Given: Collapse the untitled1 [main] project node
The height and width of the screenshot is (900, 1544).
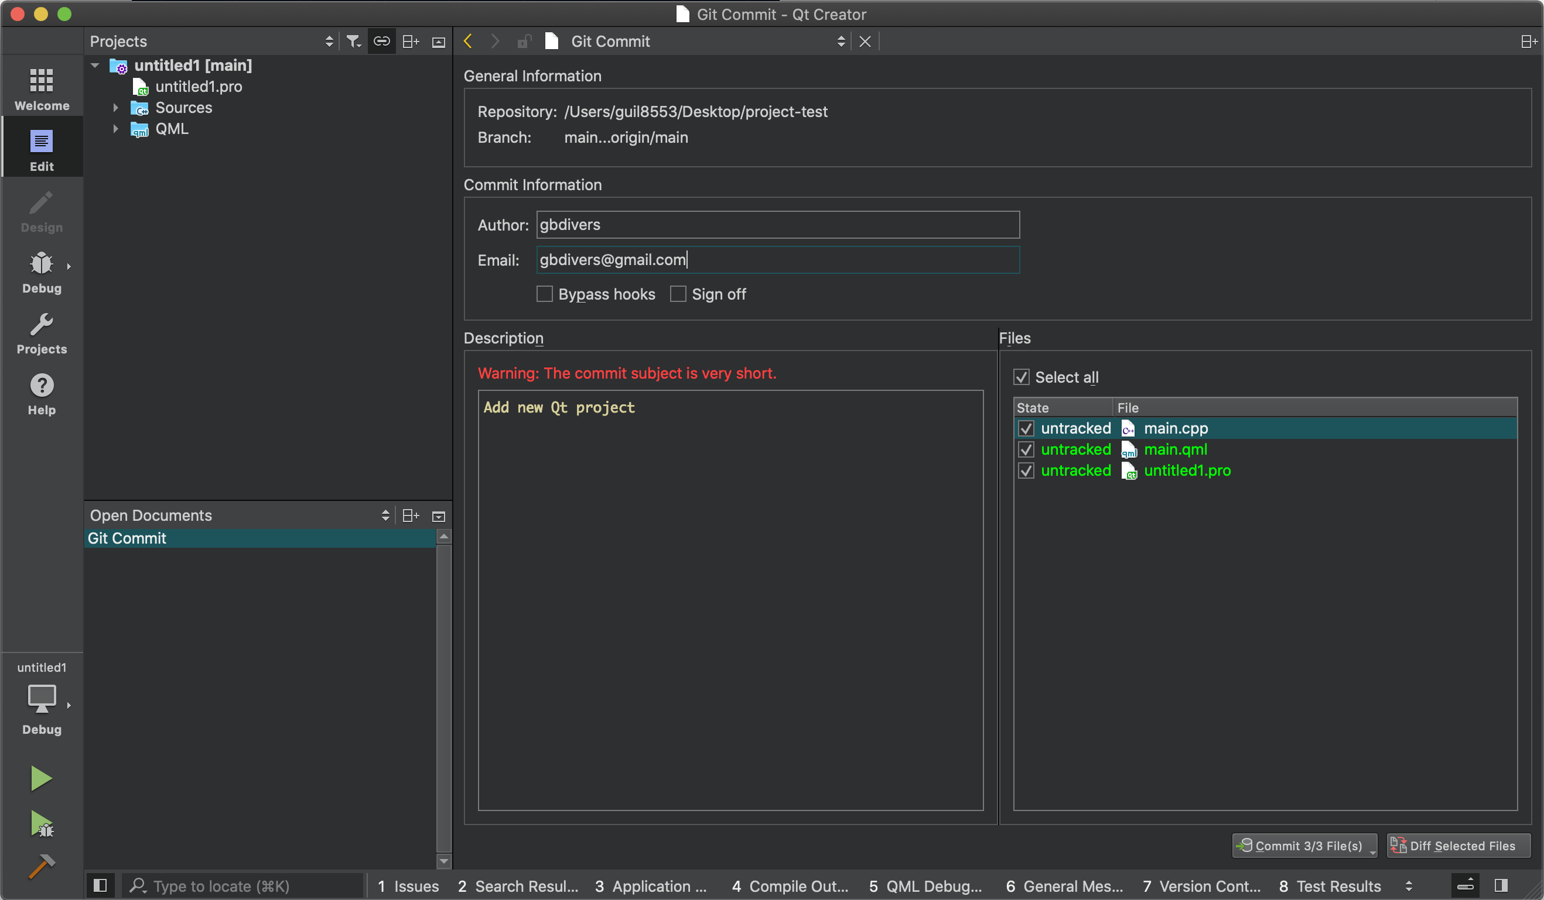Looking at the screenshot, I should pos(95,65).
